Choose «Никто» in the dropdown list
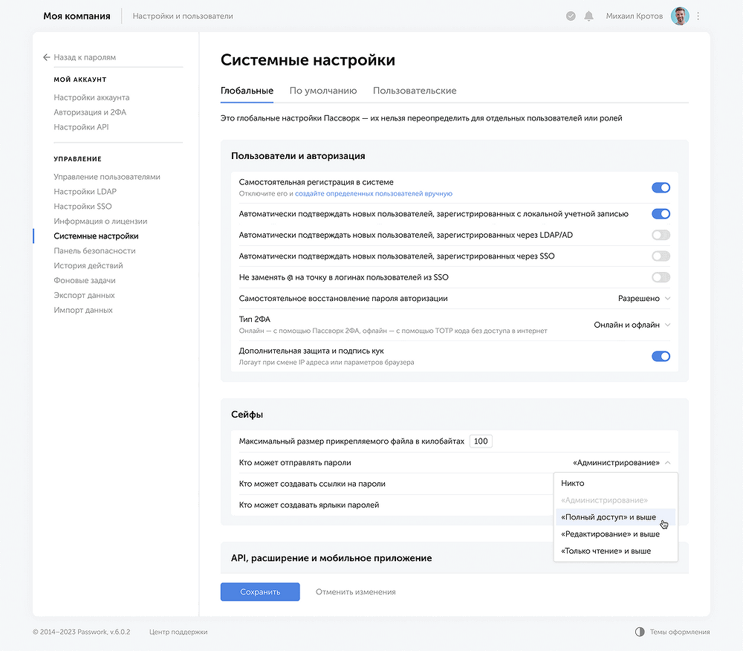This screenshot has height=651, width=743. tap(573, 483)
